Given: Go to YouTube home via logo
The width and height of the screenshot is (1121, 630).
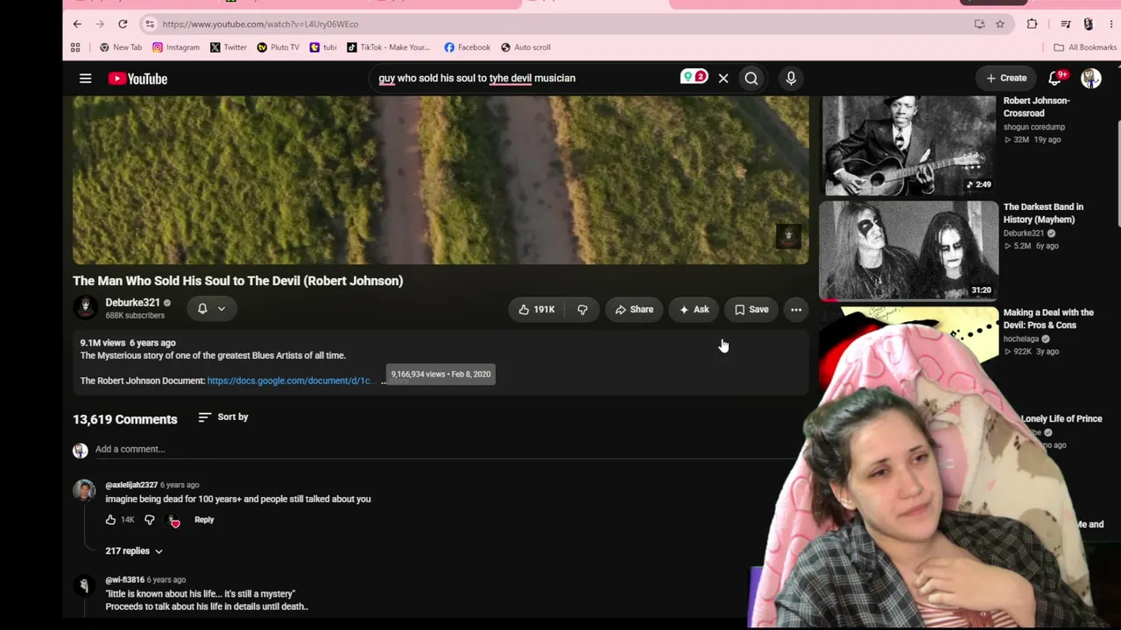Looking at the screenshot, I should tap(137, 79).
